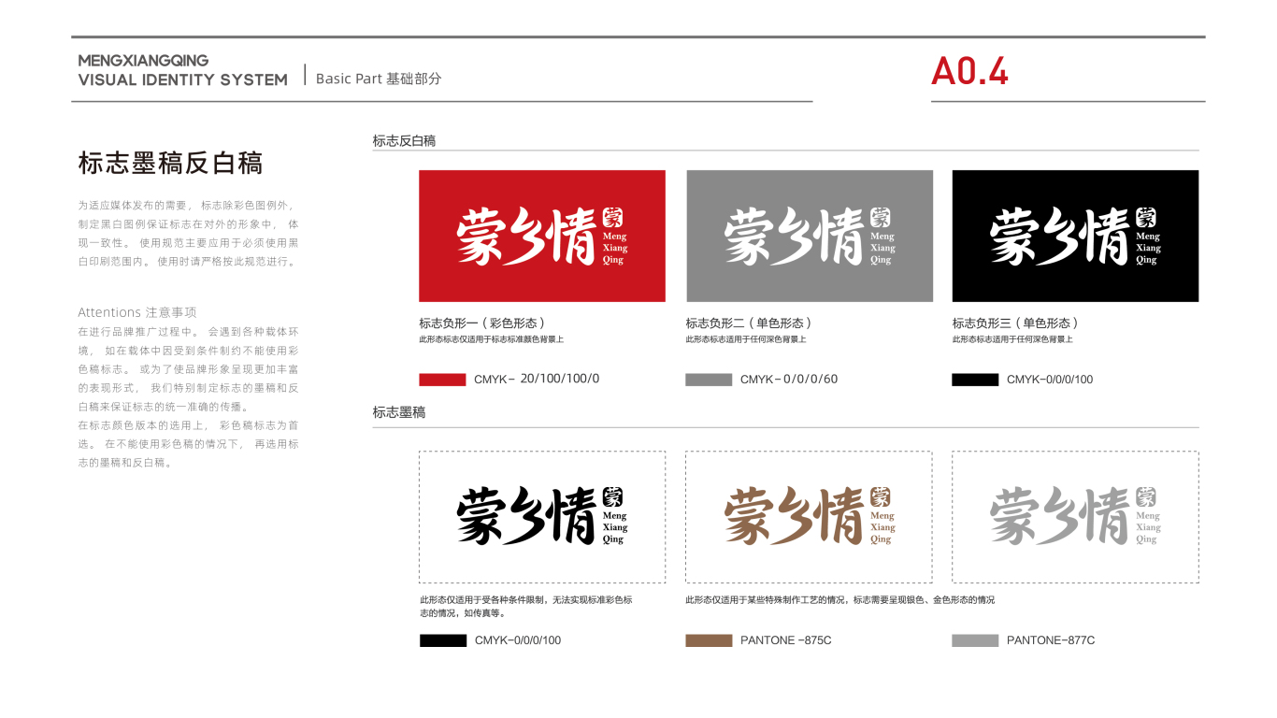Click CMYK-0/0/0/100 text under ink logo
The image size is (1277, 718).
tap(518, 640)
